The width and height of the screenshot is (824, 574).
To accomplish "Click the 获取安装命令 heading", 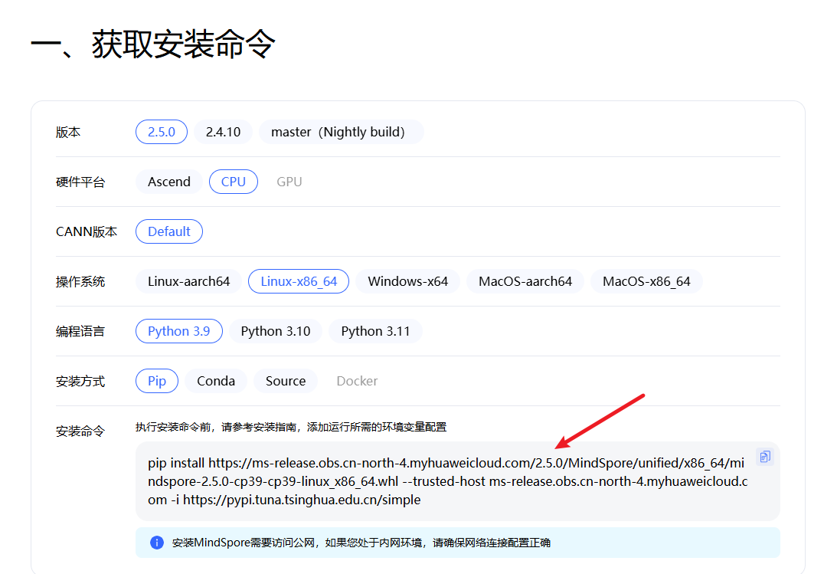I will point(152,44).
